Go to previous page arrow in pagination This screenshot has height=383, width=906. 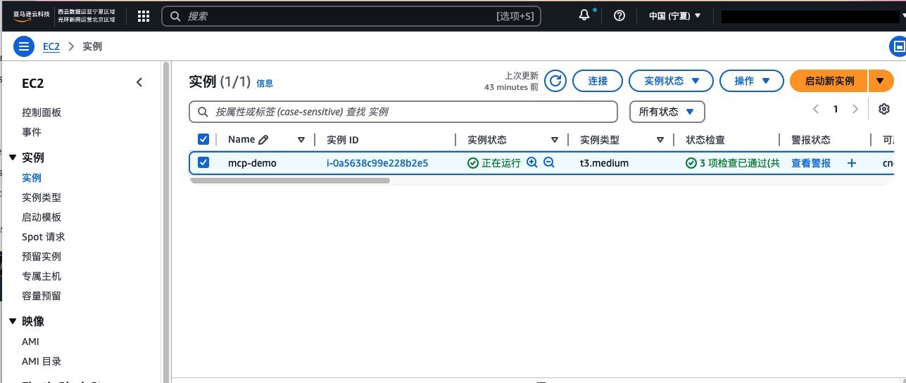point(816,109)
